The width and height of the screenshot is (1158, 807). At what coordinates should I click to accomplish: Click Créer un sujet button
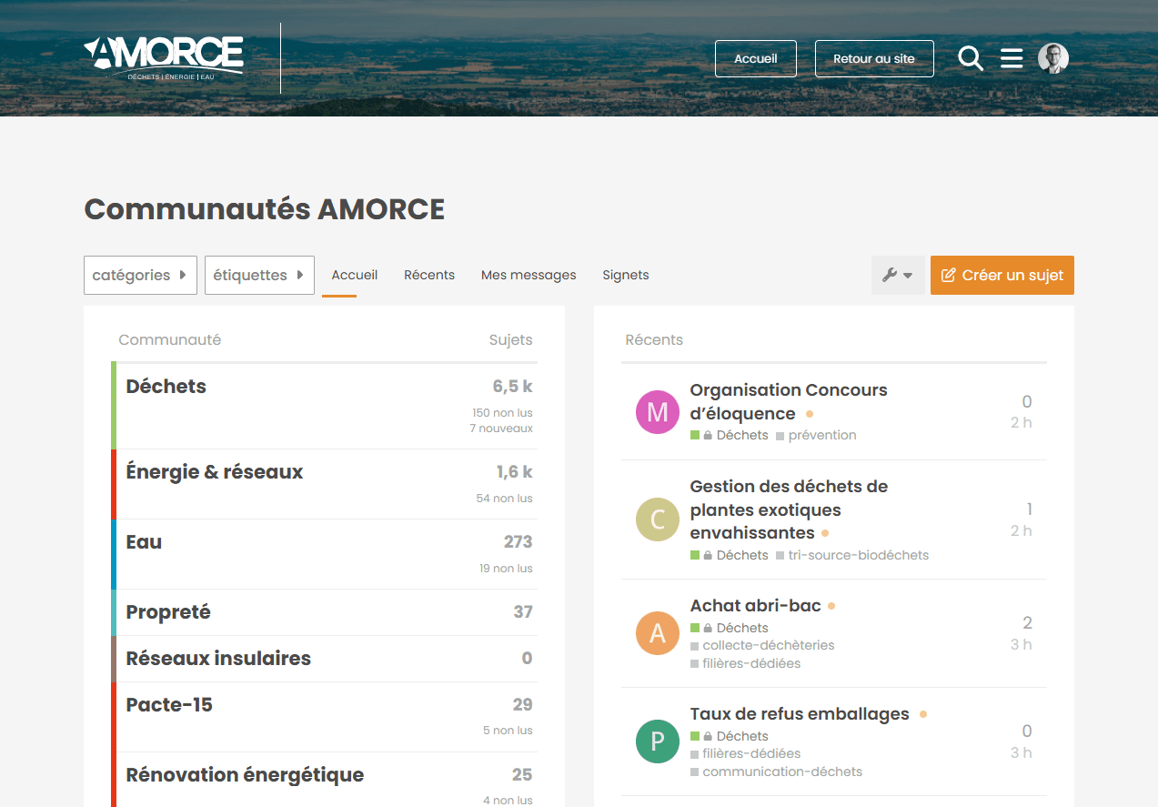[1002, 275]
